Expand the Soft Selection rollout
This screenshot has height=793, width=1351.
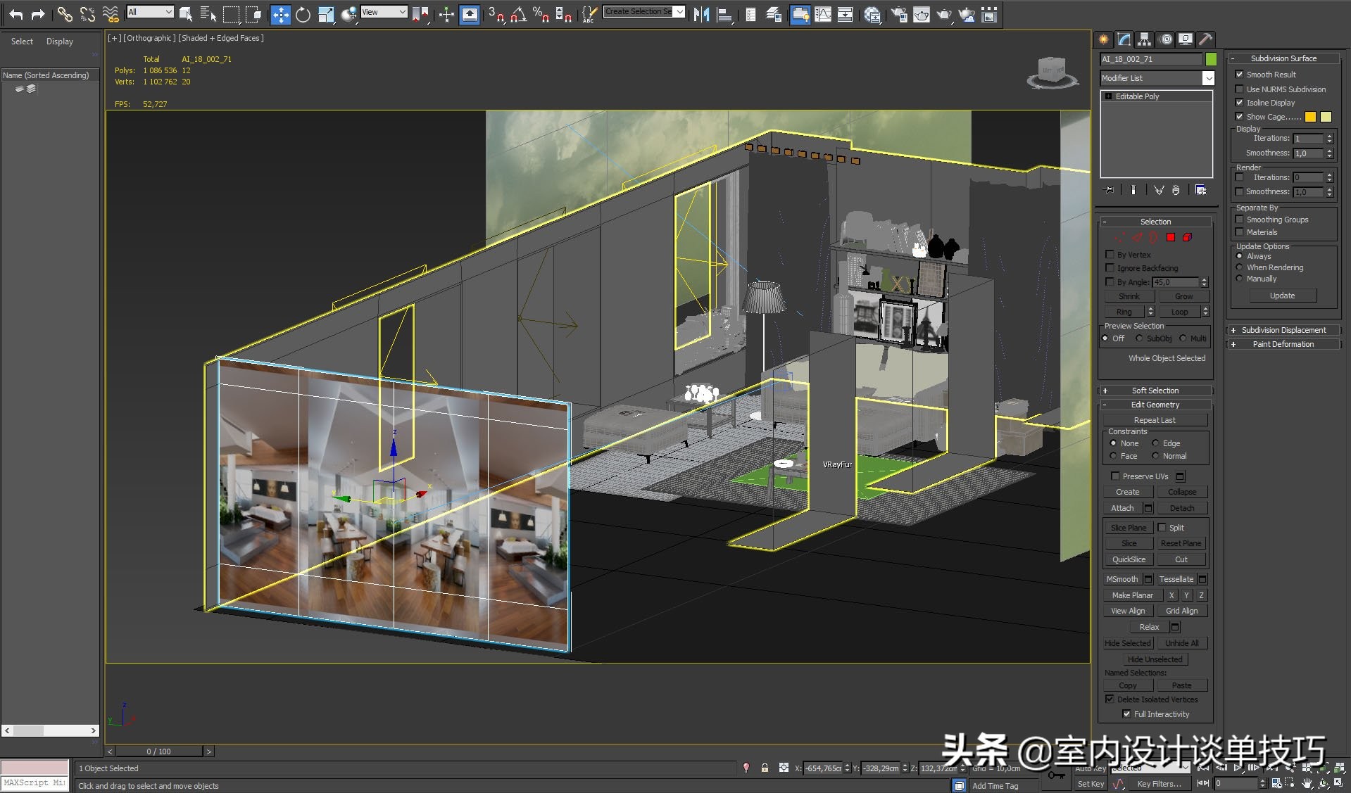(x=1155, y=391)
